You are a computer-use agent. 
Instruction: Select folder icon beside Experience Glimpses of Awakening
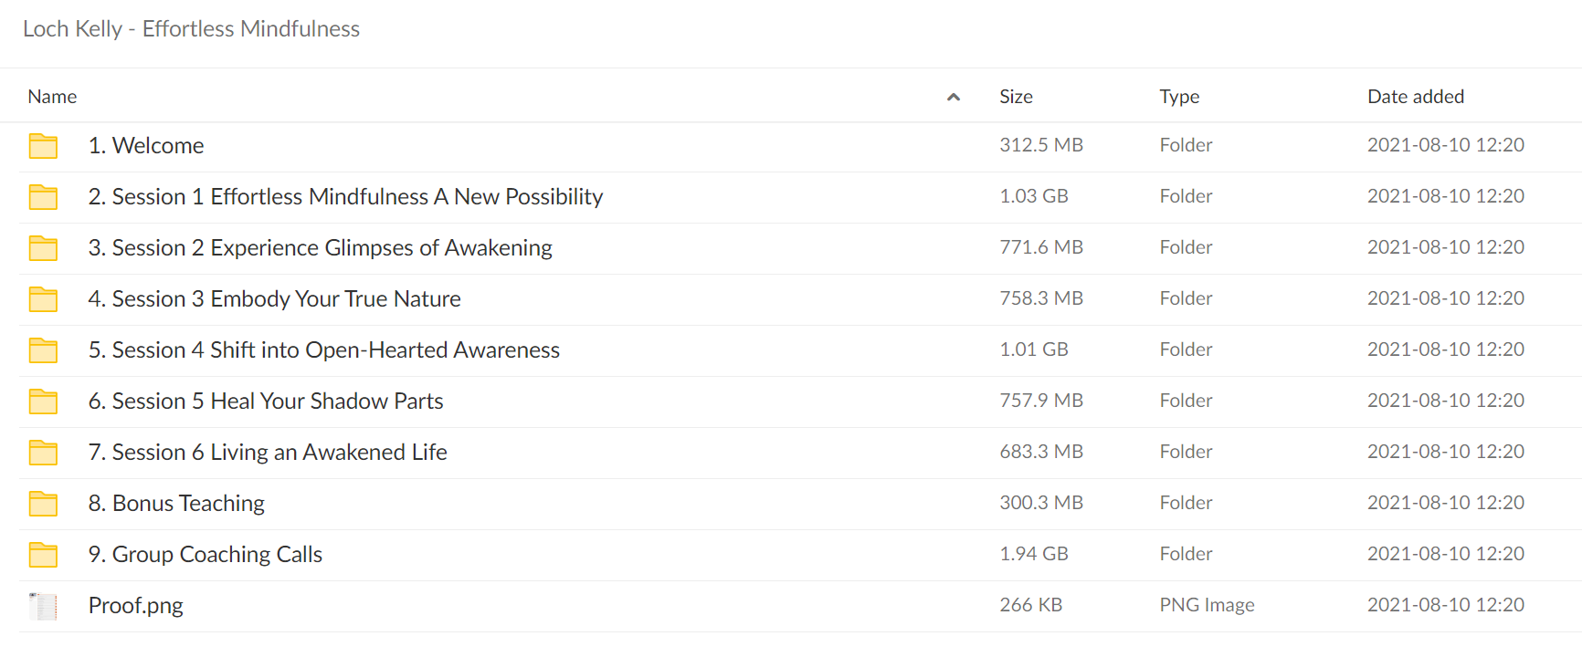point(43,248)
